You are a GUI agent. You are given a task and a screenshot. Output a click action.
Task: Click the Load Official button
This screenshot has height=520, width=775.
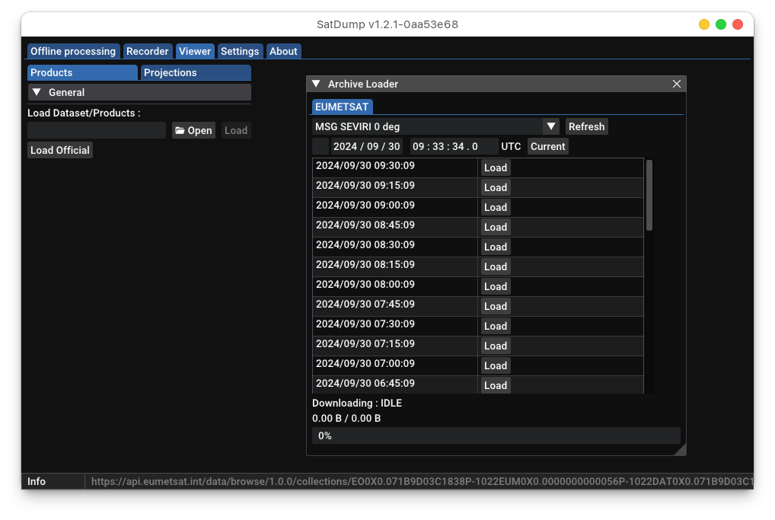click(60, 150)
